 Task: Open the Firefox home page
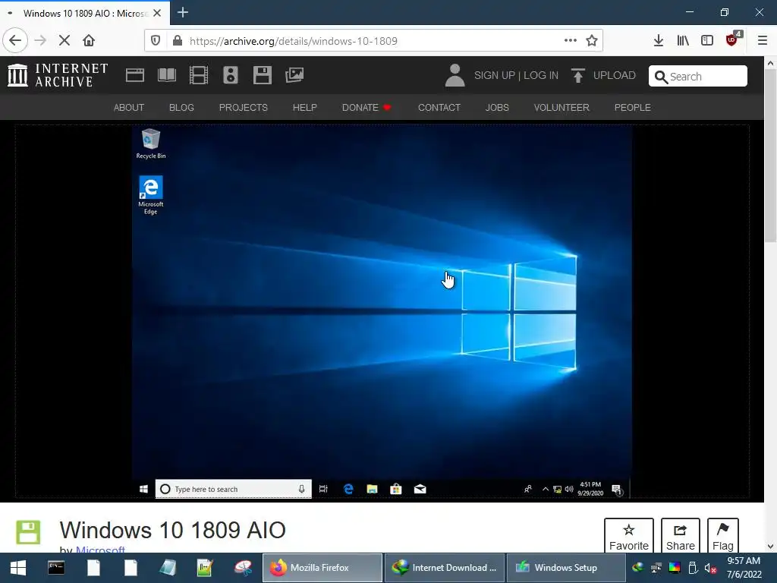pos(89,41)
